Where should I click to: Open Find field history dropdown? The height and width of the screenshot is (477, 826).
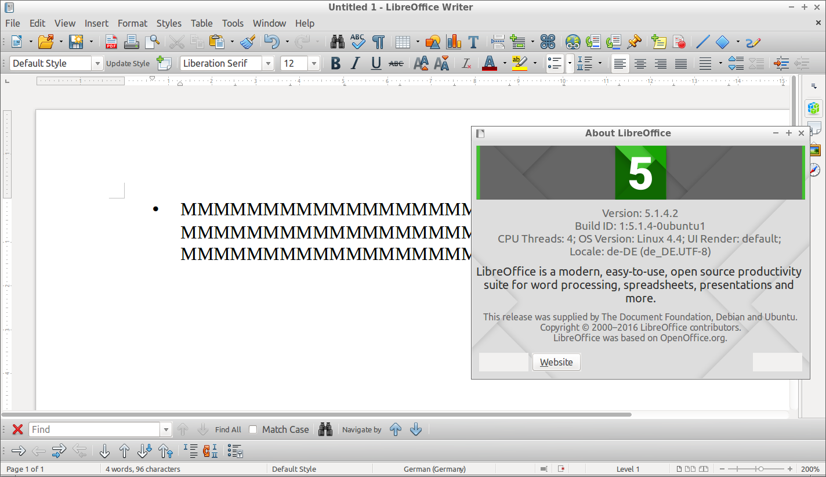[x=166, y=429]
